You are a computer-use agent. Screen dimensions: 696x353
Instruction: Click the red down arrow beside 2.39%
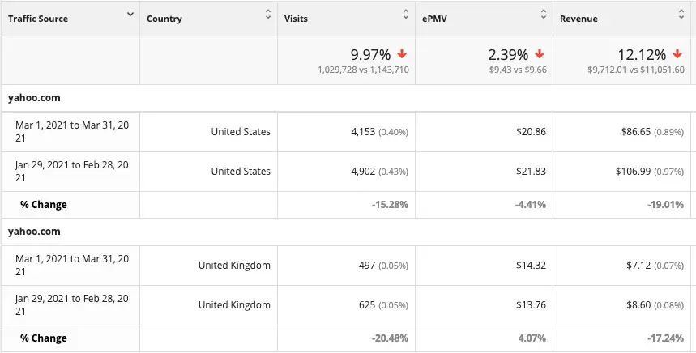click(x=540, y=54)
